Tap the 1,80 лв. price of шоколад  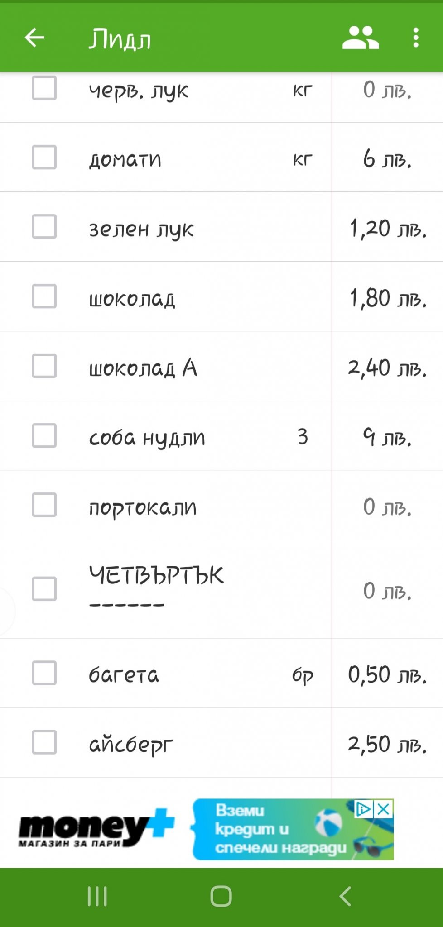click(x=387, y=298)
